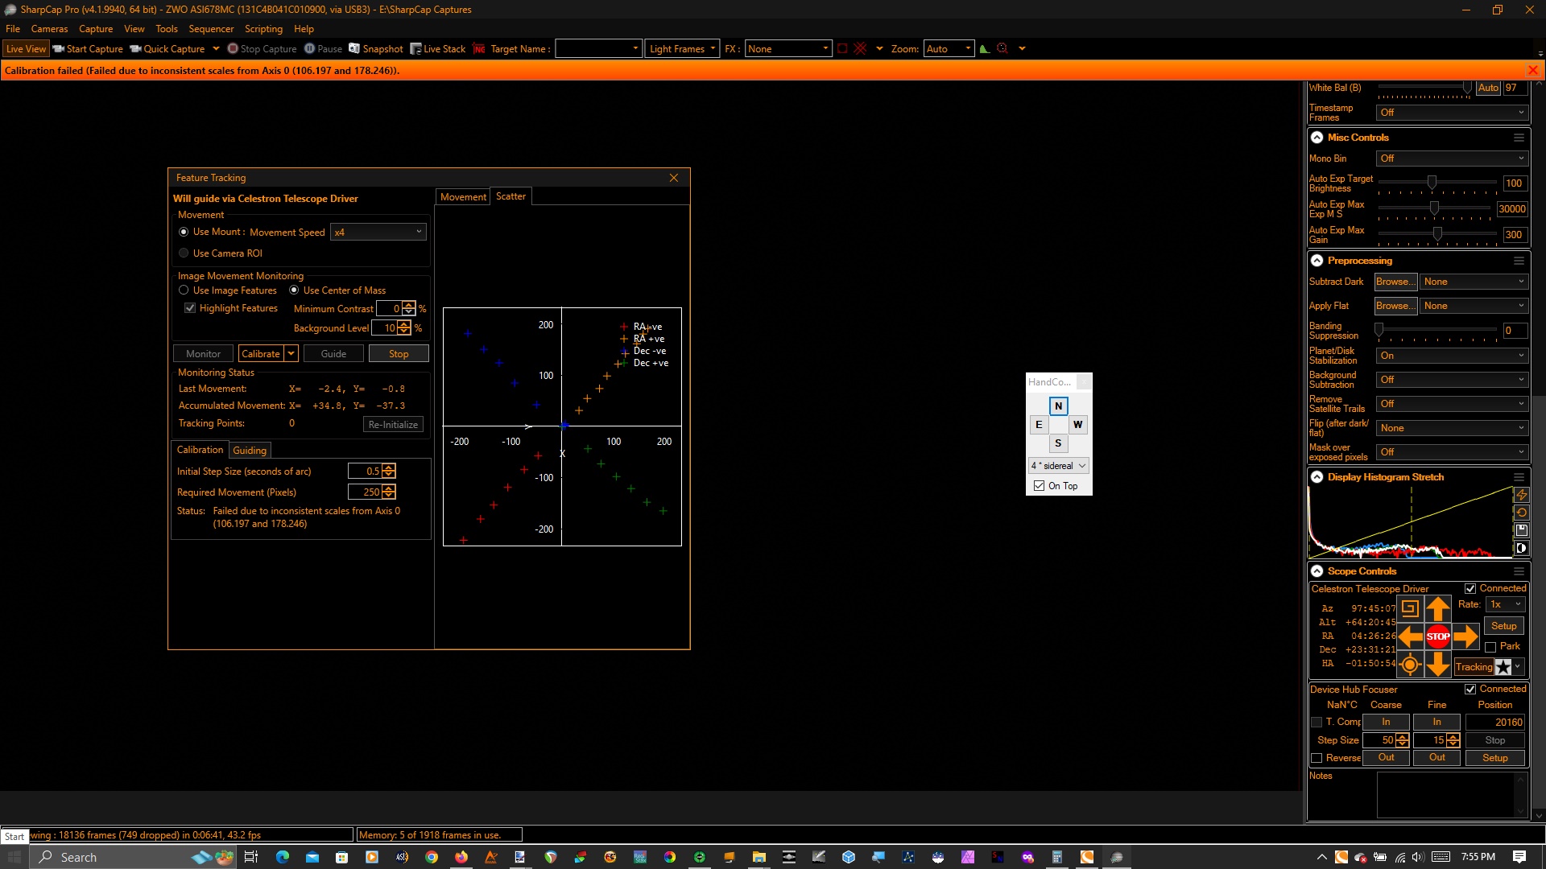Click the half-circle contrast icon by the histogram
The width and height of the screenshot is (1546, 869).
(x=1521, y=548)
